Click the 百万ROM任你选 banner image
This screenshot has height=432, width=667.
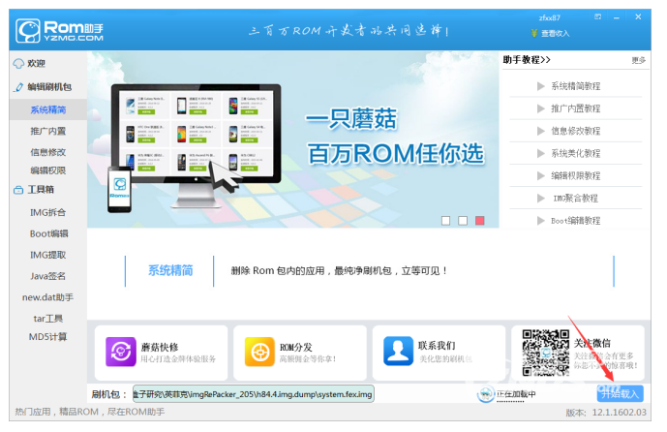click(x=293, y=139)
